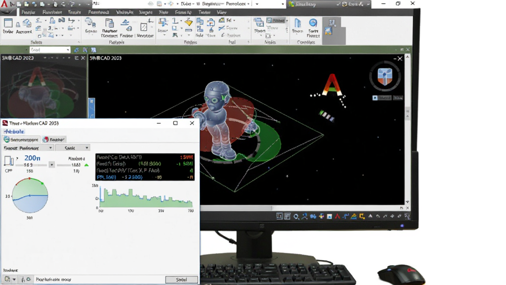Click the black readout panel in the dialog
Image resolution: width=506 pixels, height=285 pixels.
145,167
